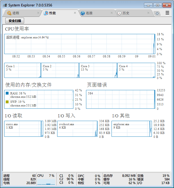The width and height of the screenshot is (174, 188).
Task: Click the CPU使用率 history graph
Action: 80,44
